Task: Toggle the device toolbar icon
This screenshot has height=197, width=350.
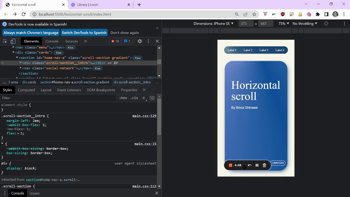Action: (x=13, y=41)
